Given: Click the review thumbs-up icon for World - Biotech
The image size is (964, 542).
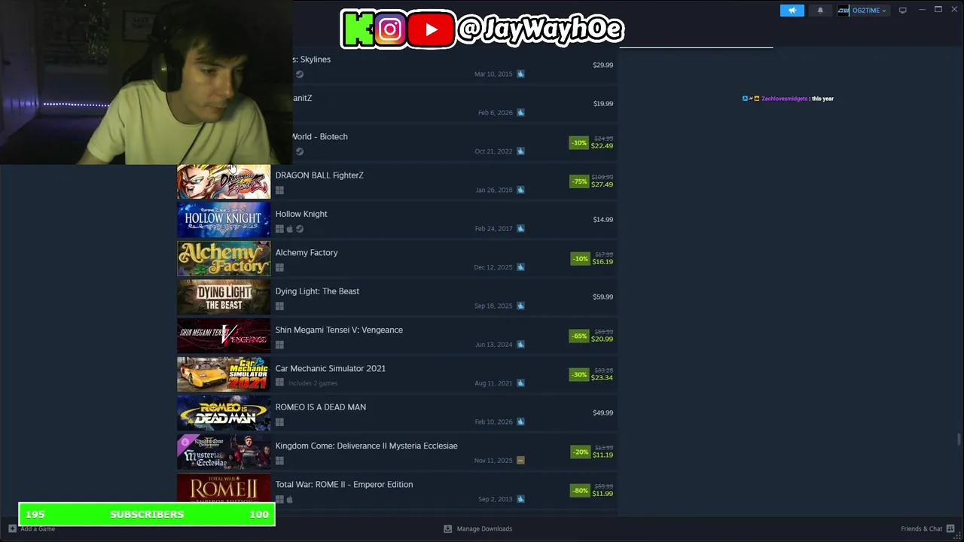Looking at the screenshot, I should tap(520, 151).
